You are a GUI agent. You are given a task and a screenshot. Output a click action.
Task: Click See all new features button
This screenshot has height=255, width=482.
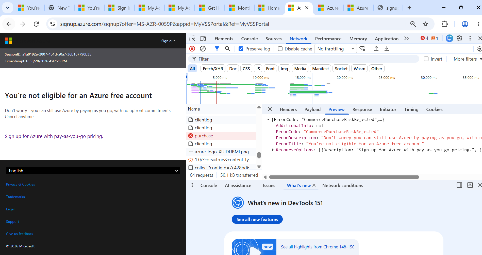pyautogui.click(x=257, y=219)
